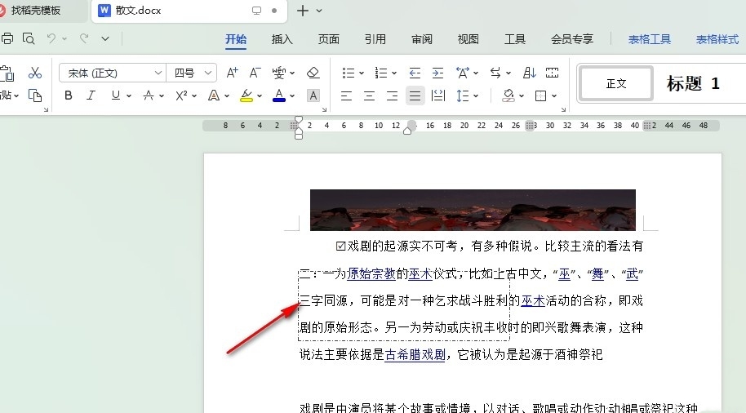Open highlight color dropdown arrow
This screenshot has height=413, width=746.
(x=260, y=96)
